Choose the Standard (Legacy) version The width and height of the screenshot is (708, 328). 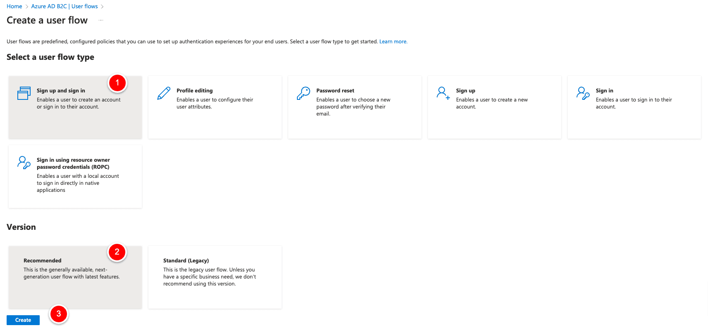215,276
